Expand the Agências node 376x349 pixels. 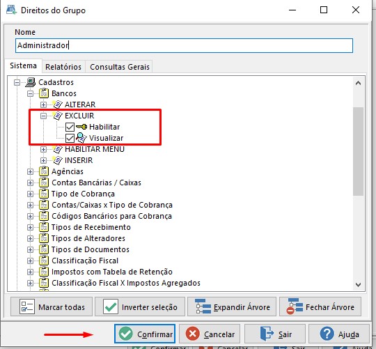tap(30, 171)
